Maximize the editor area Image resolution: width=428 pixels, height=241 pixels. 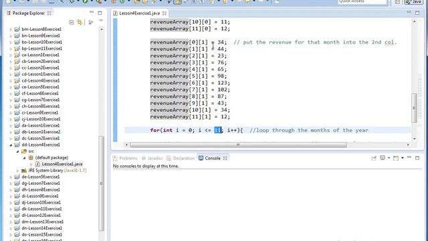417,13
